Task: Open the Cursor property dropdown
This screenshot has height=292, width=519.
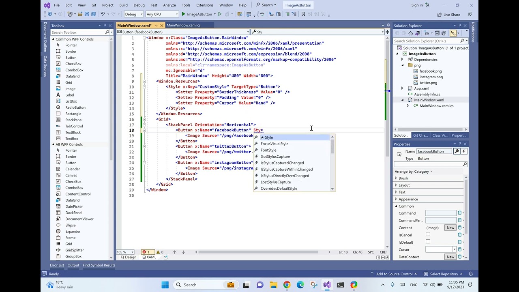Action: coord(454,249)
